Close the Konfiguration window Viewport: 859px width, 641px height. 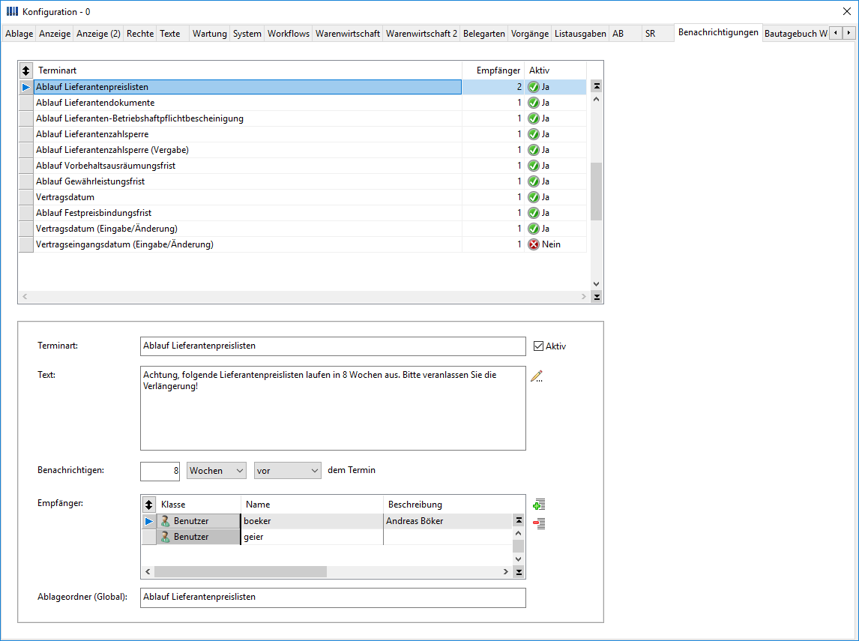tap(846, 11)
